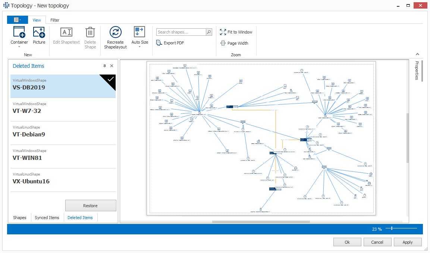The height and width of the screenshot is (253, 430).
Task: Click the vertical canvas scrollbar
Action: [x=408, y=138]
